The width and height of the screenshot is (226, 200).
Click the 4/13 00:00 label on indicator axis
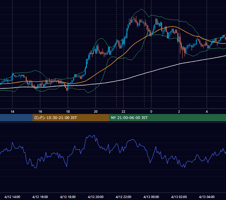pyautogui.click(x=151, y=197)
